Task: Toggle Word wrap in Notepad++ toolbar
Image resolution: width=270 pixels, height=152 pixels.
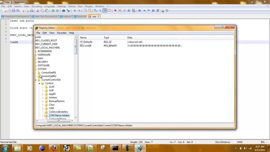Action: point(96,11)
